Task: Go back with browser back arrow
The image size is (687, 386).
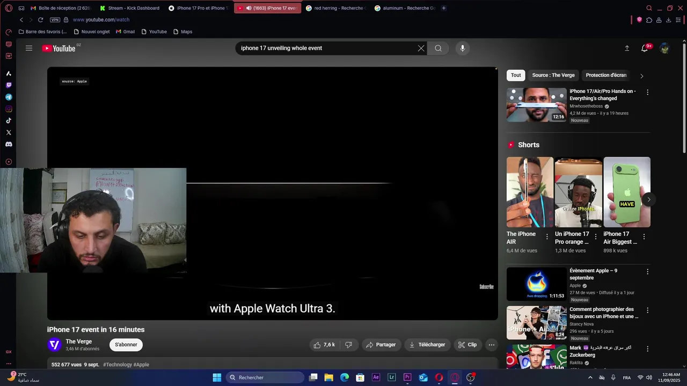Action: pos(21,20)
